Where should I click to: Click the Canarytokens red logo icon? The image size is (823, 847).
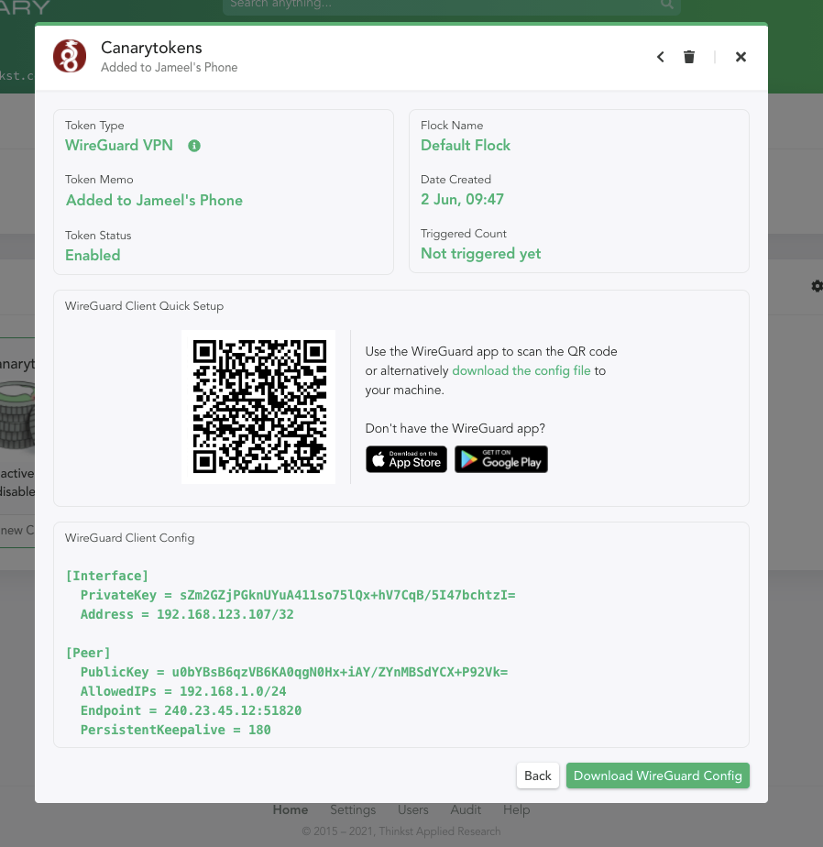[70, 56]
